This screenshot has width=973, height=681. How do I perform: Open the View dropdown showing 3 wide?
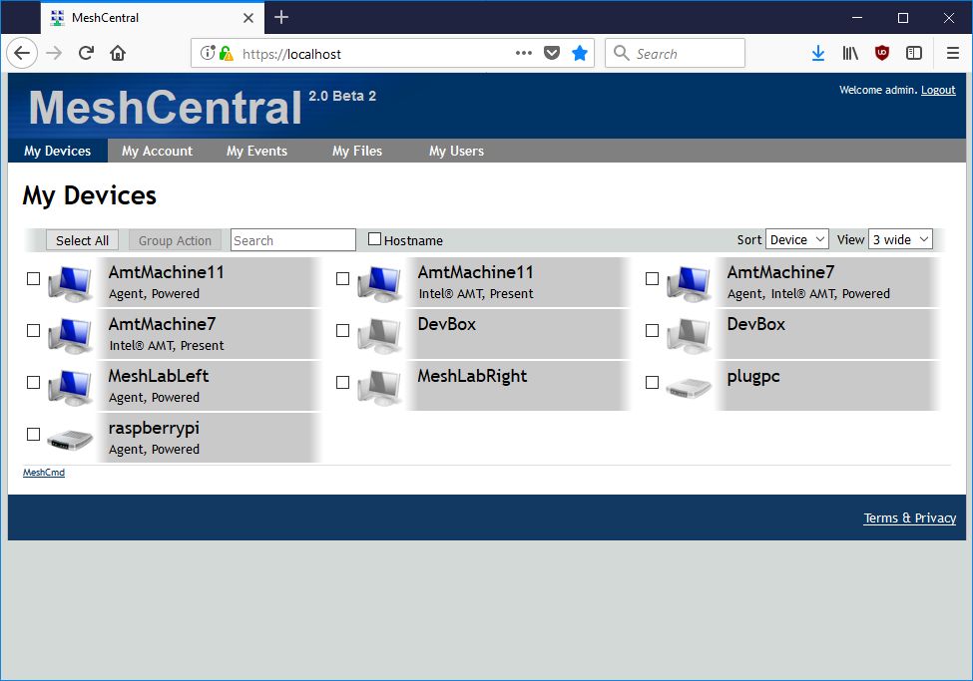[900, 239]
